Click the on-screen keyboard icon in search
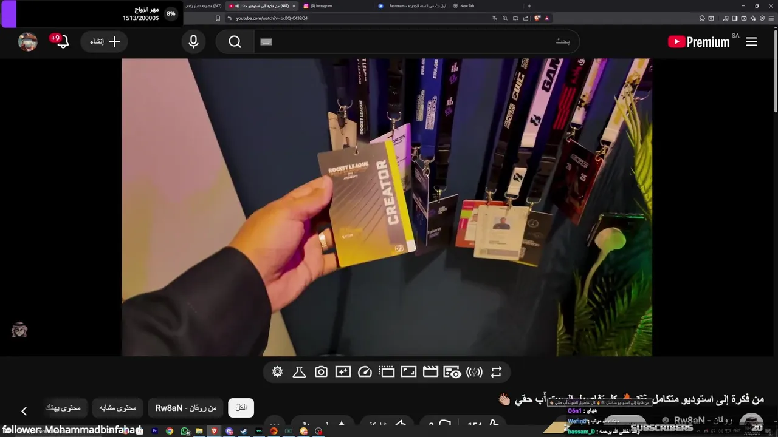The height and width of the screenshot is (437, 778). coord(266,41)
